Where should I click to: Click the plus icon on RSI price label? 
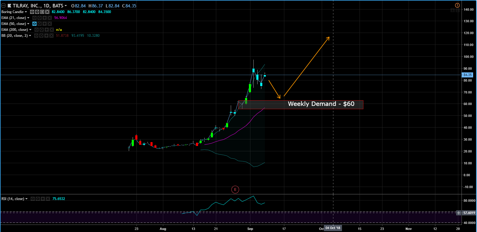point(459,213)
